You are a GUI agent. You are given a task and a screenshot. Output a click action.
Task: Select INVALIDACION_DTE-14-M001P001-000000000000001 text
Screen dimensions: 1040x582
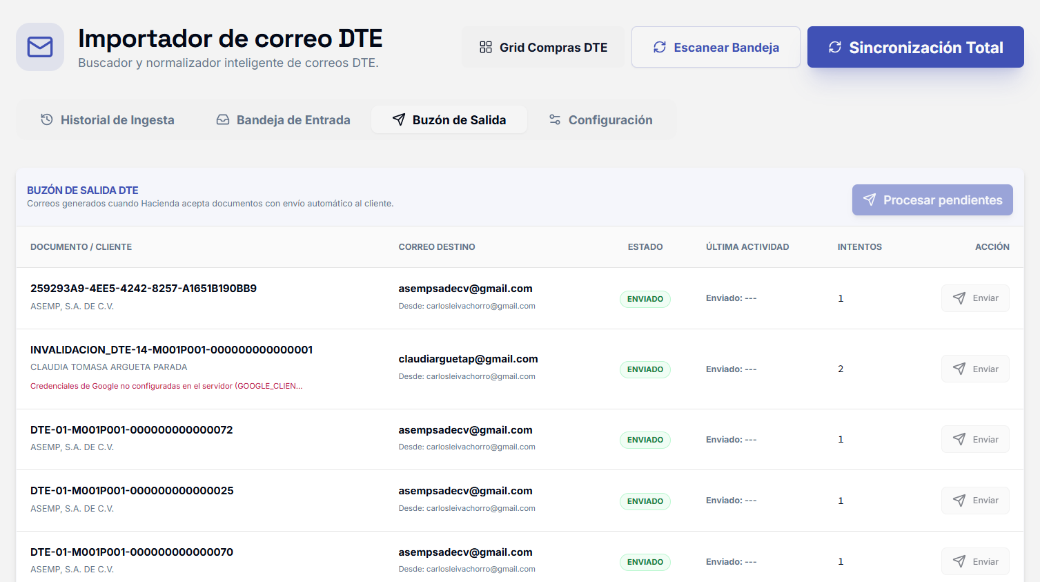(172, 350)
